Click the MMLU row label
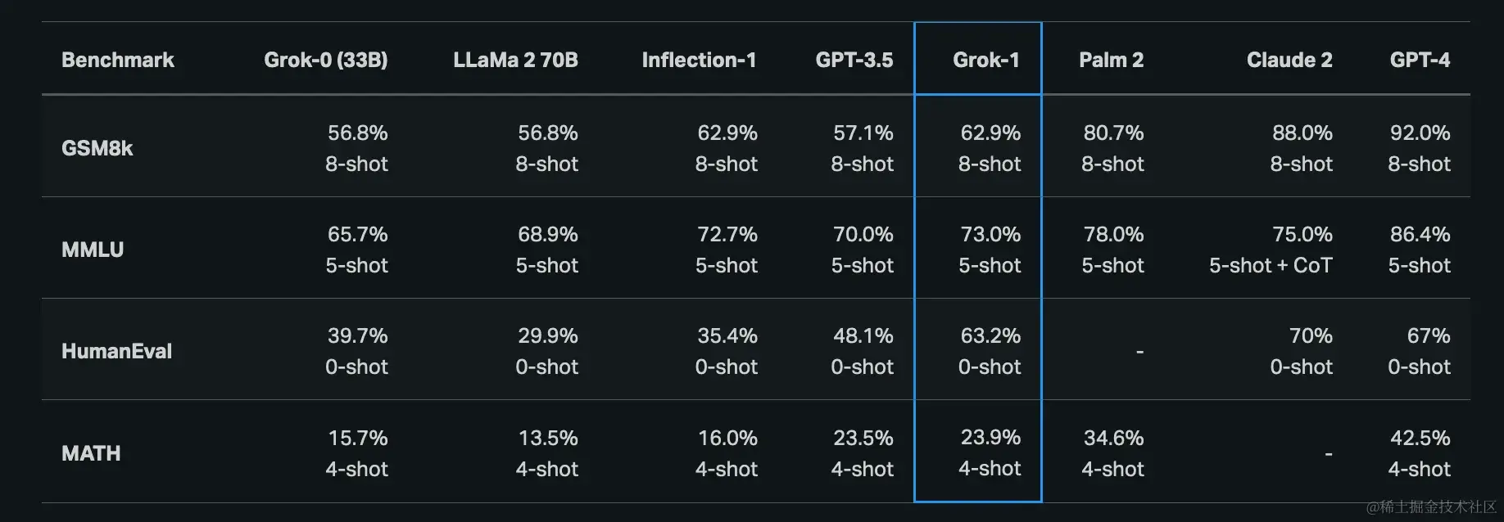Viewport: 1504px width, 522px height. coord(93,250)
